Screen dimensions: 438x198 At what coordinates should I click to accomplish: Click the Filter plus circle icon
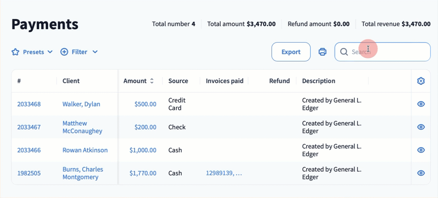point(64,52)
